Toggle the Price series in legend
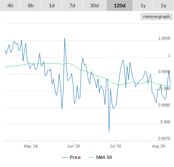Screen dimensions: 174x167 (x=75, y=157)
